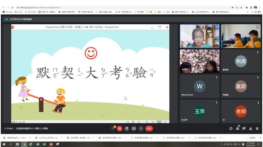Close the Chrome downloads bar
The height and width of the screenshot is (147, 263).
point(260,138)
